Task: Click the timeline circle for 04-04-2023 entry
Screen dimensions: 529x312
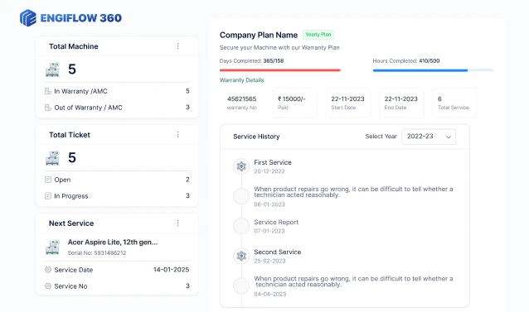Action: point(241,286)
